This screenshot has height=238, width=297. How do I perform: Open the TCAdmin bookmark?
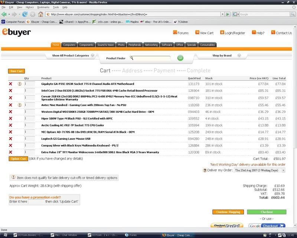(181, 22)
